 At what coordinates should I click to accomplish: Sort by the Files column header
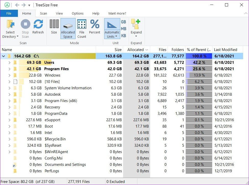coord(159,50)
